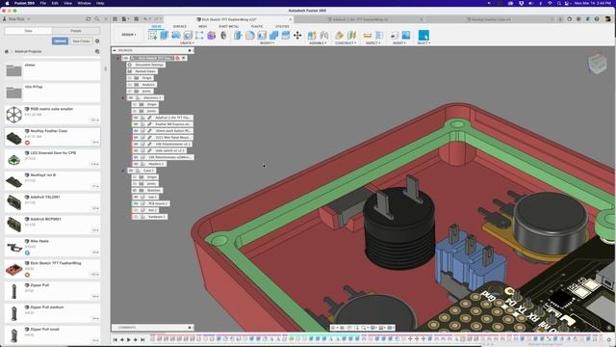Pick the Hole tool in Create
Screen dimensions: 616x347
pos(188,36)
